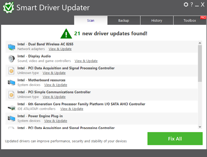Screen dimensions: 207x157
Task: Click the Power Engine Plug-in device icon
Action: coord(11,119)
